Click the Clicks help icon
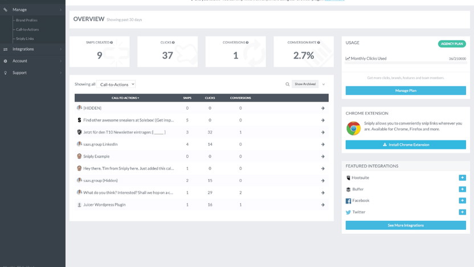Screen dimensions: 474x267 [x=173, y=42]
